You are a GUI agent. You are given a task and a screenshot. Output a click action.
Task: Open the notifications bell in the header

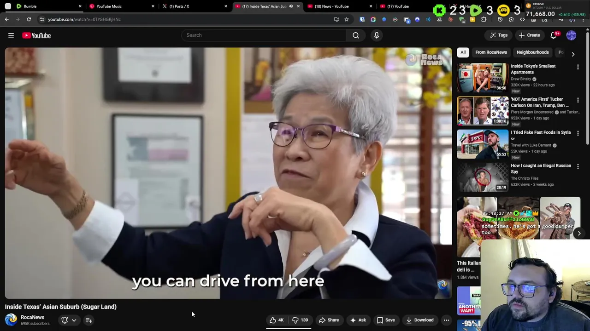pos(555,35)
